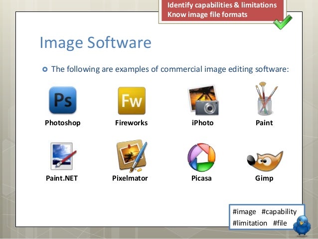
Task: Click 'Identify capabilities & limitations' banner text
Action: point(222,5)
